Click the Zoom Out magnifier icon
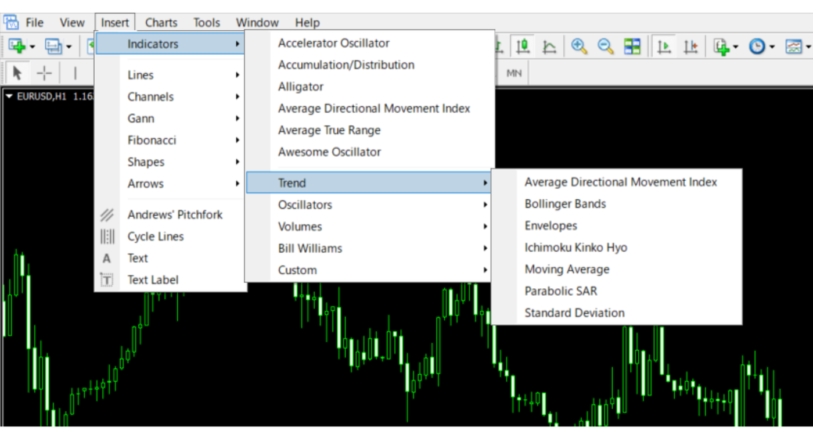 606,46
